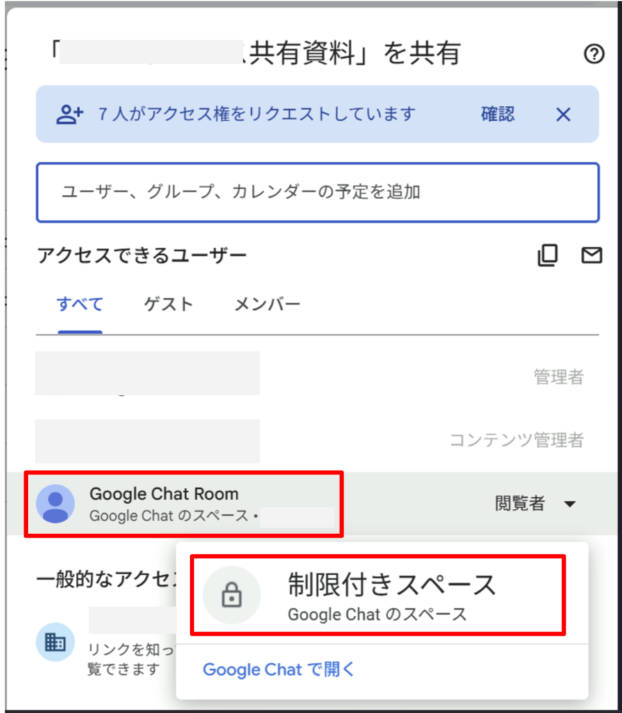Open the 閲覧者 permission selector
This screenshot has height=713, width=622.
point(535,503)
